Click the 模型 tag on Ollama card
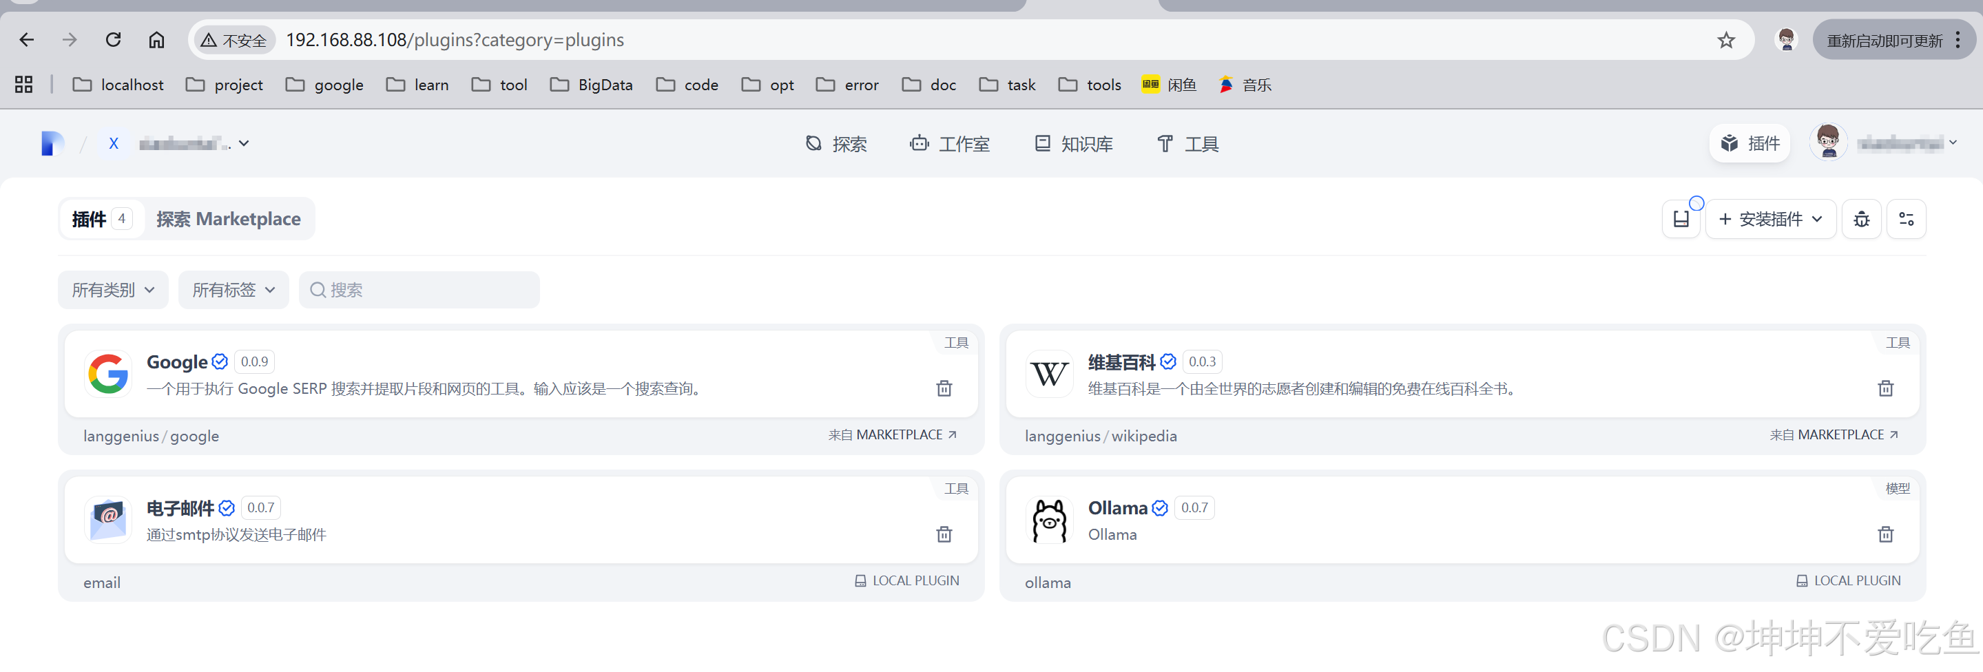1983x672 pixels. (1897, 489)
